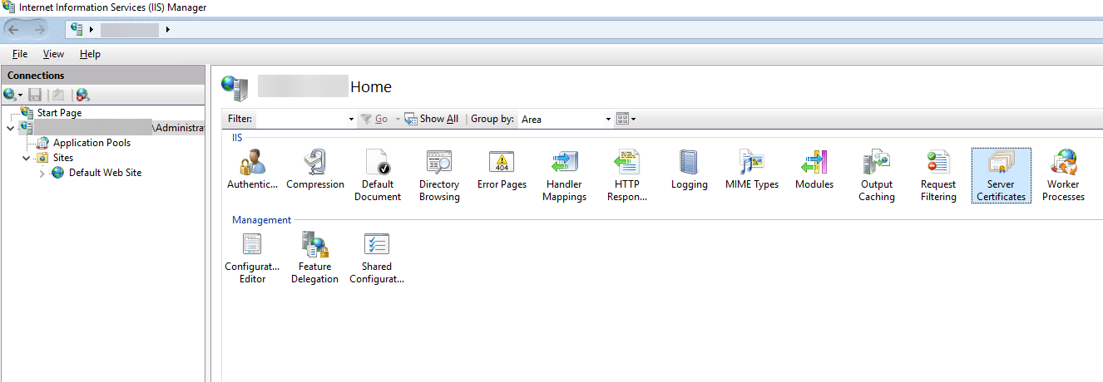This screenshot has width=1103, height=382.
Task: Open Handler Mappings
Action: [x=565, y=176]
